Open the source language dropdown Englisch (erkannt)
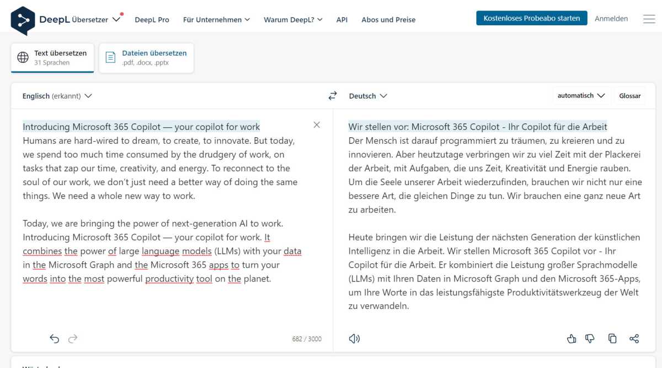 57,96
